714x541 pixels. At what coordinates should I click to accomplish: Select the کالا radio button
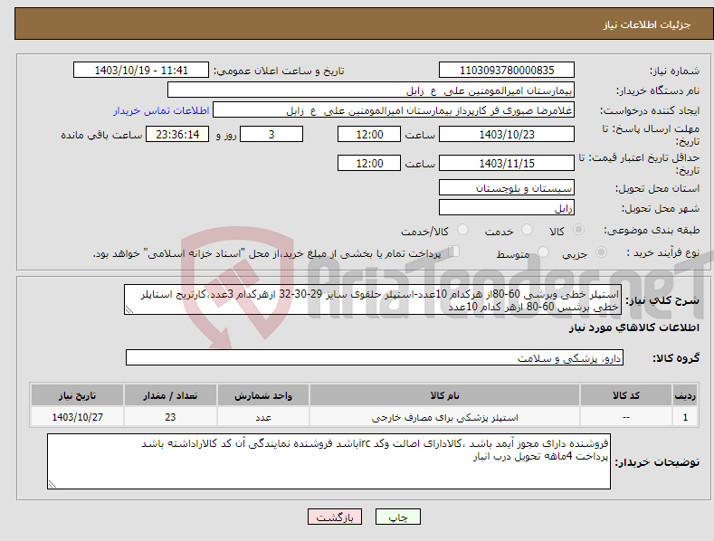coord(579,230)
